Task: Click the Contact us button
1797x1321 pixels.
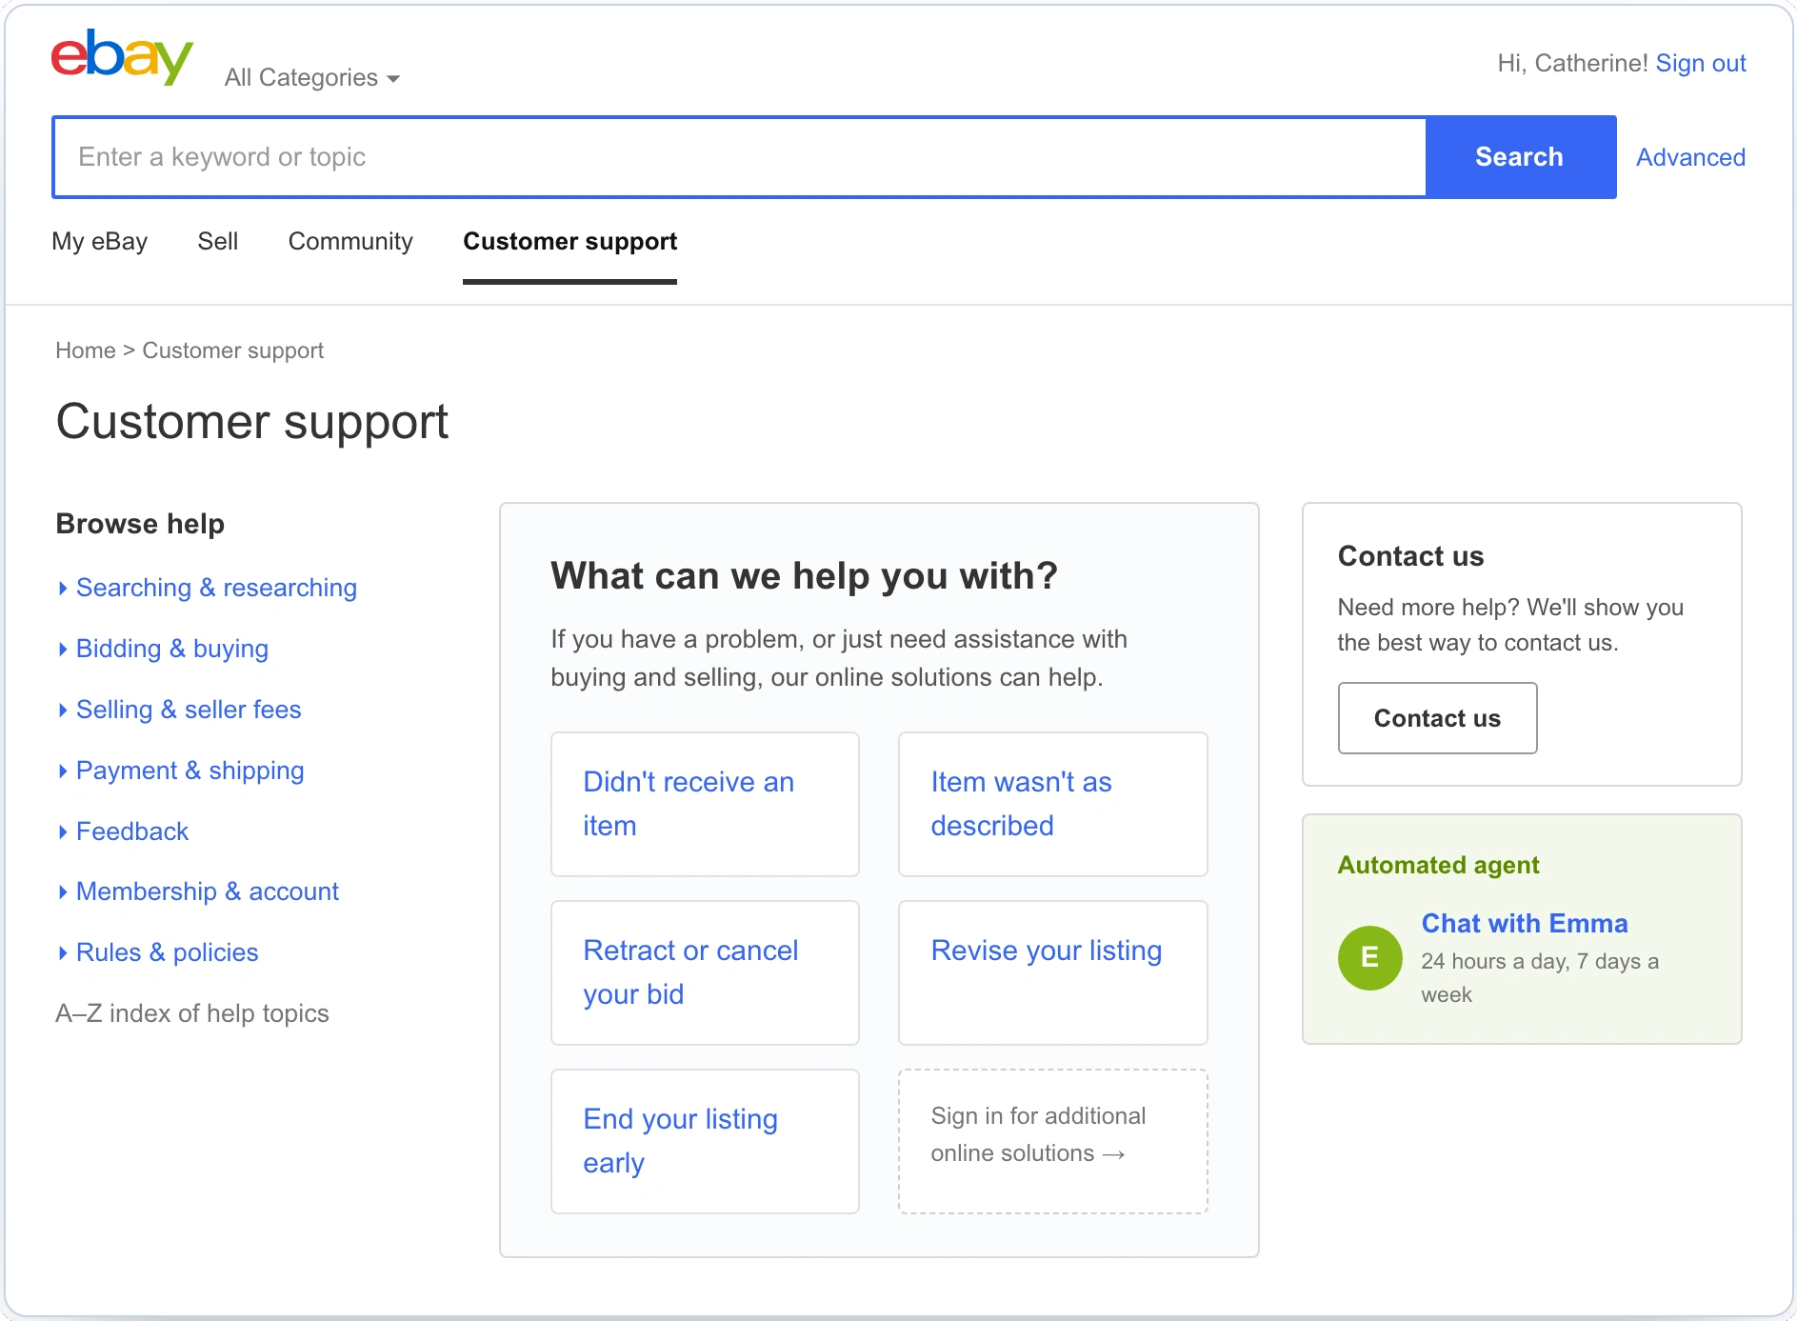Action: click(1437, 718)
